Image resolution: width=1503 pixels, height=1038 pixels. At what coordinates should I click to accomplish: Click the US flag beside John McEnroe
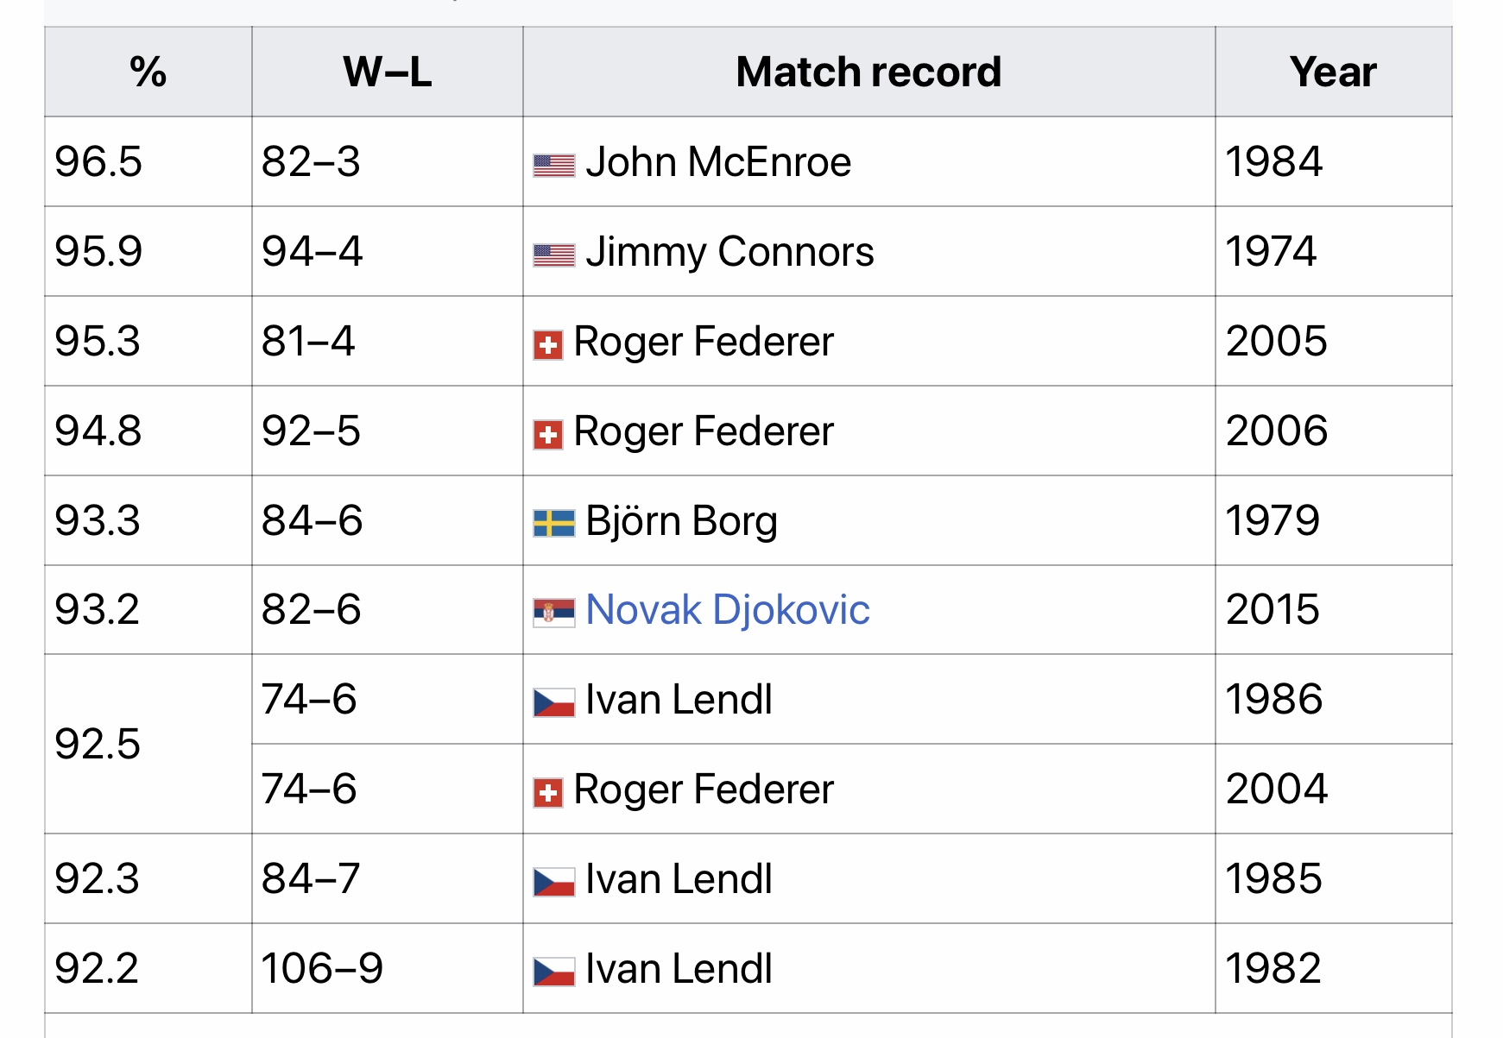tap(553, 165)
